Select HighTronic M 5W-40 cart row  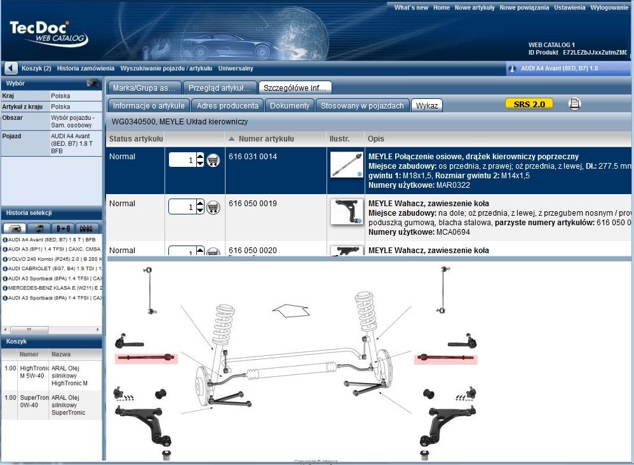pyautogui.click(x=51, y=376)
